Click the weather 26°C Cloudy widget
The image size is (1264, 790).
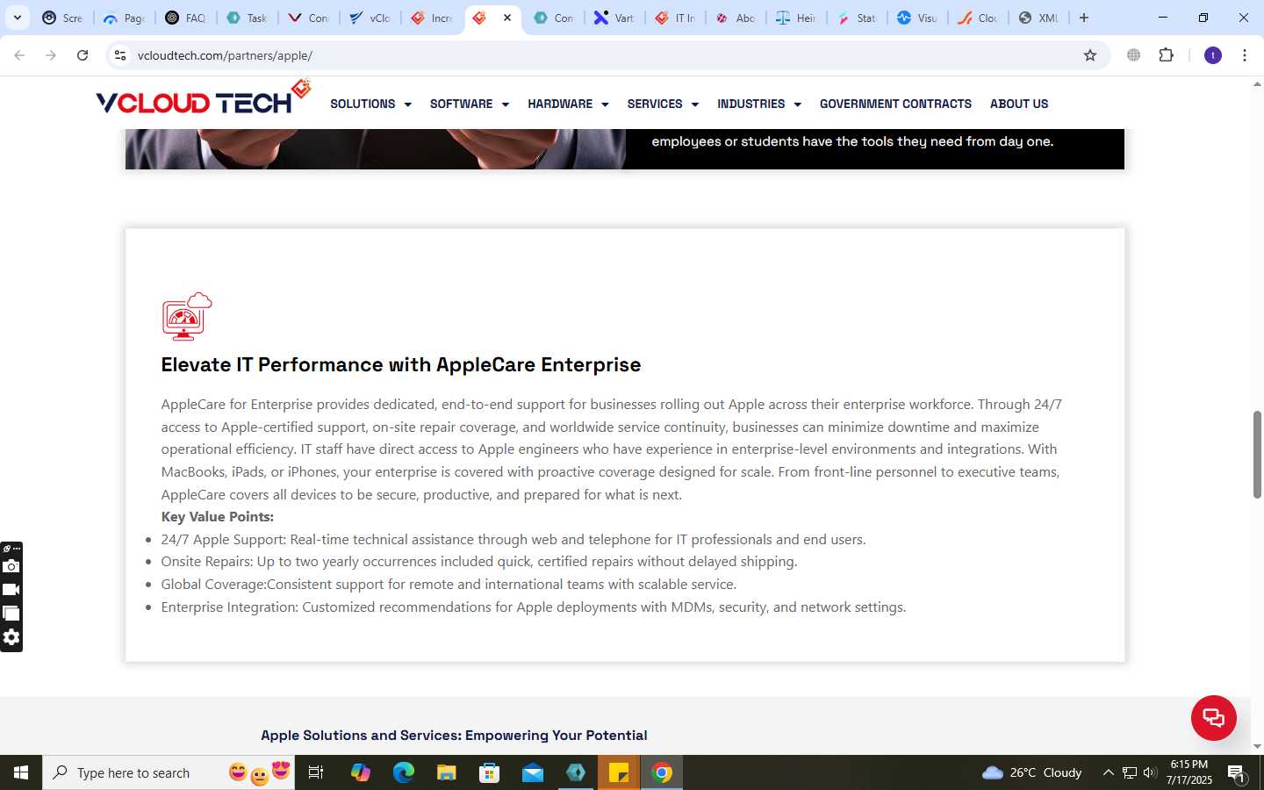[x=1032, y=772]
